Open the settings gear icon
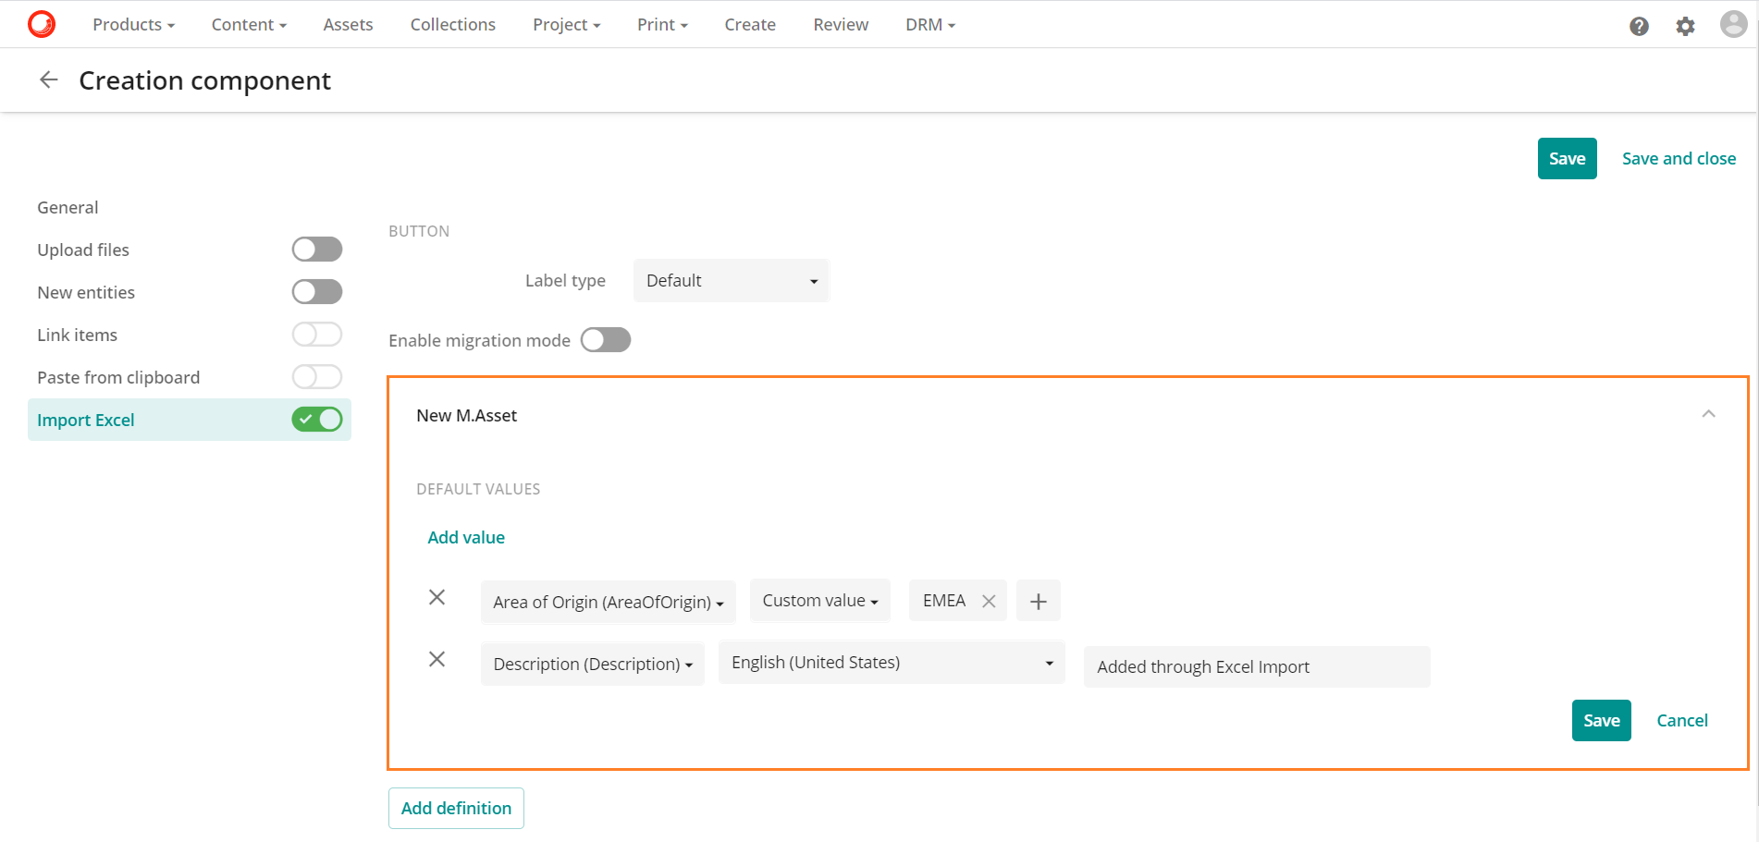 (x=1685, y=26)
